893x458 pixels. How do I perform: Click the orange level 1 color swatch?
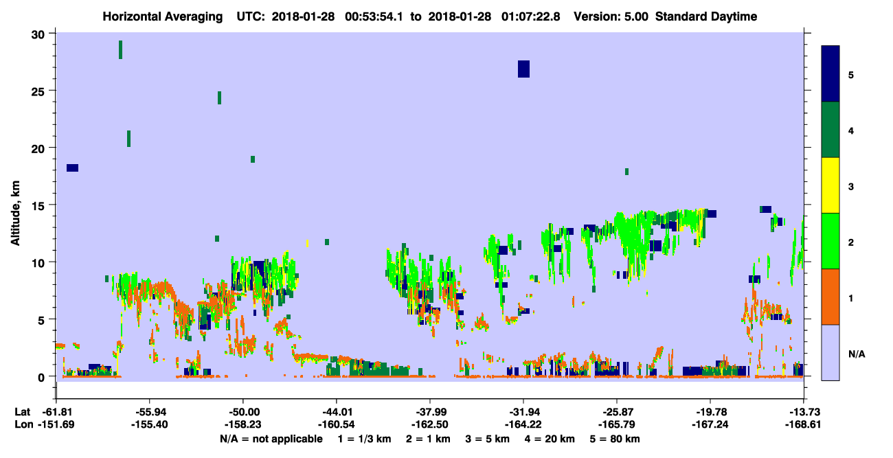pos(830,297)
